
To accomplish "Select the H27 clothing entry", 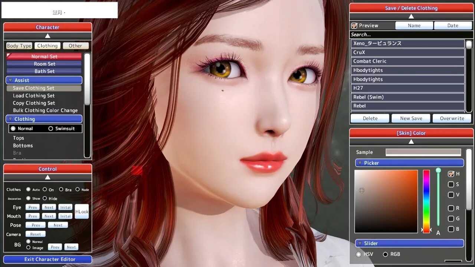I will pos(407,88).
